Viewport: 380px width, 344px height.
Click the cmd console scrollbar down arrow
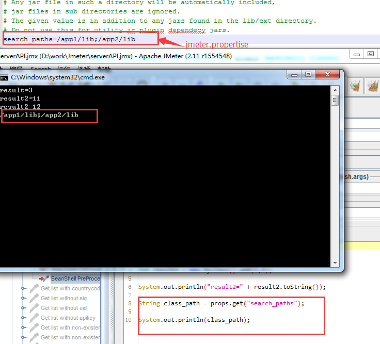point(335,263)
